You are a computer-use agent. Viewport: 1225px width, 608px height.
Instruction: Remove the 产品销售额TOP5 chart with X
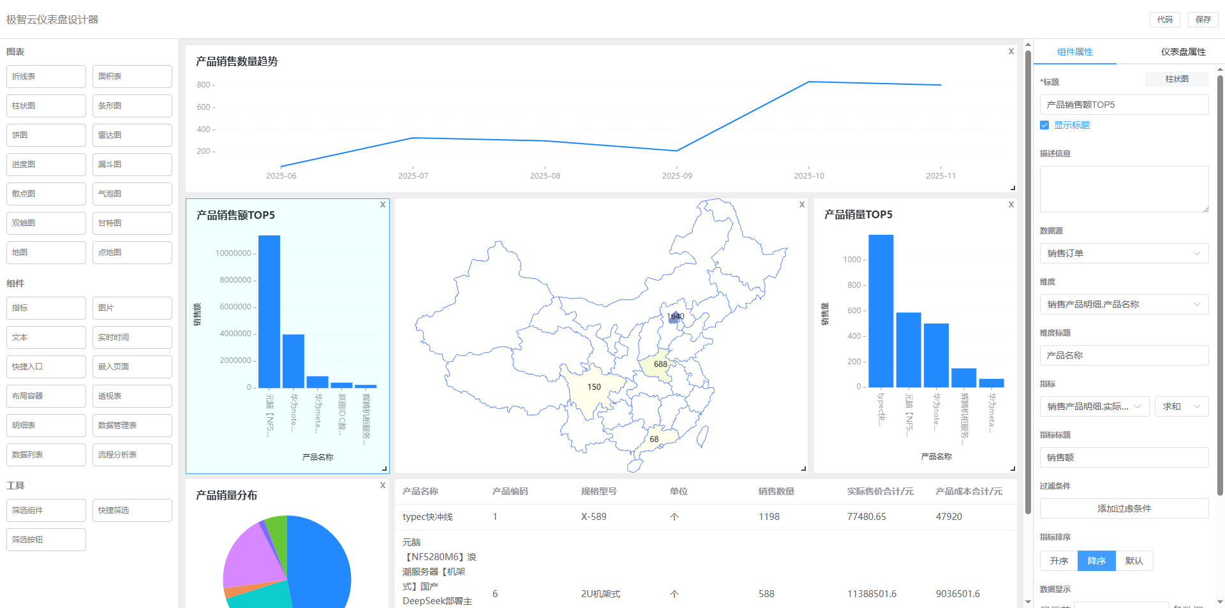(x=383, y=205)
